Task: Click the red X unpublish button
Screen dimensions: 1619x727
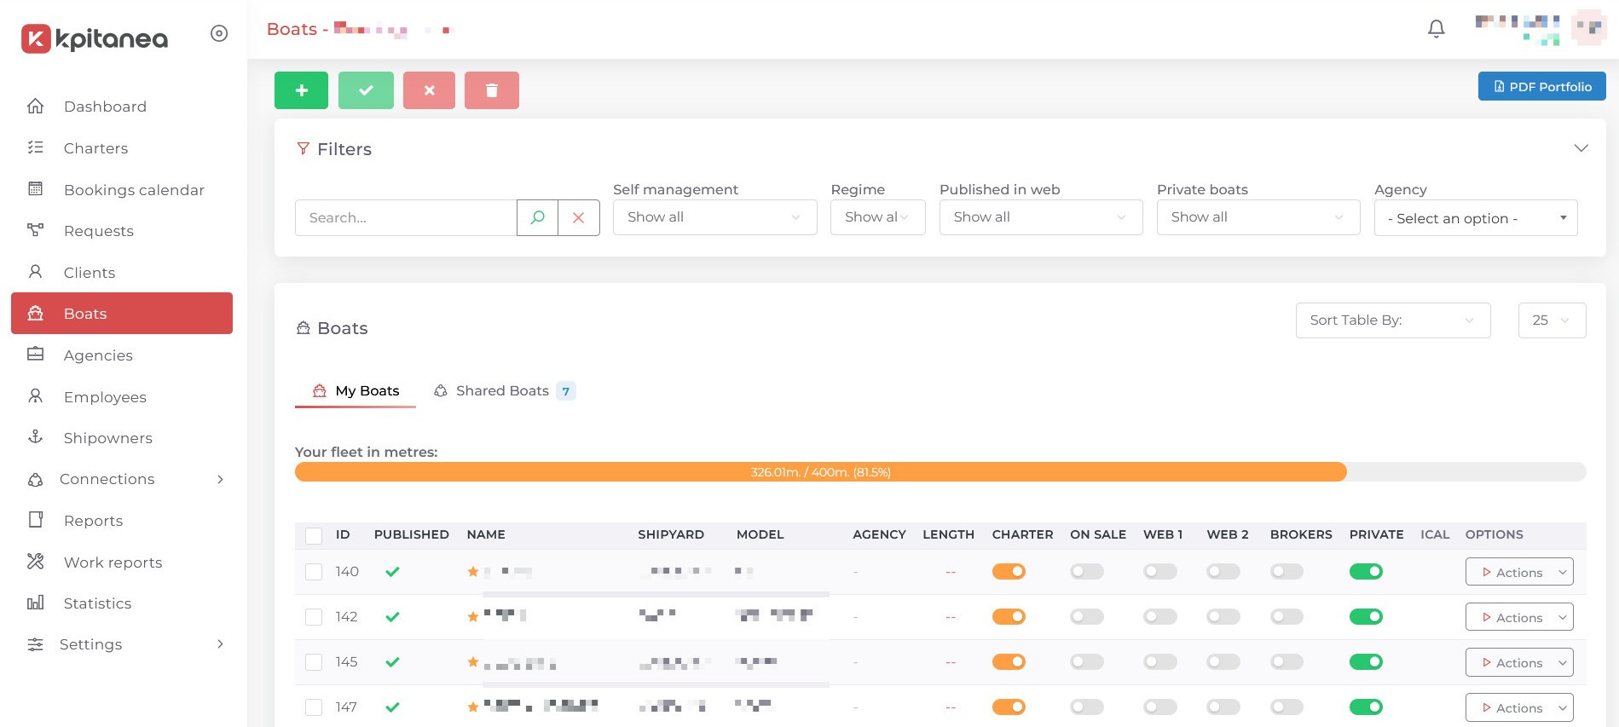Action: point(429,90)
